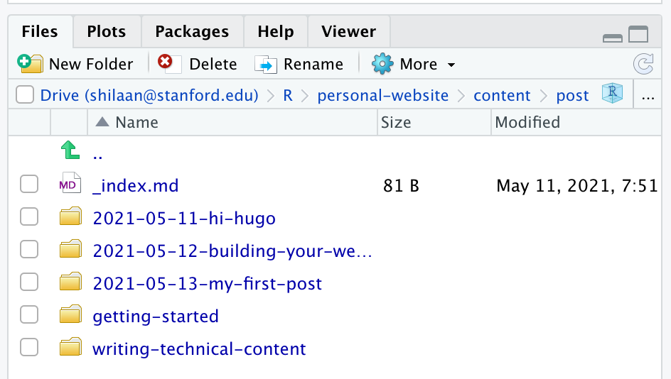
Task: Tick the 2021-05-11-hi-hugo folder checkbox
Action: point(29,218)
